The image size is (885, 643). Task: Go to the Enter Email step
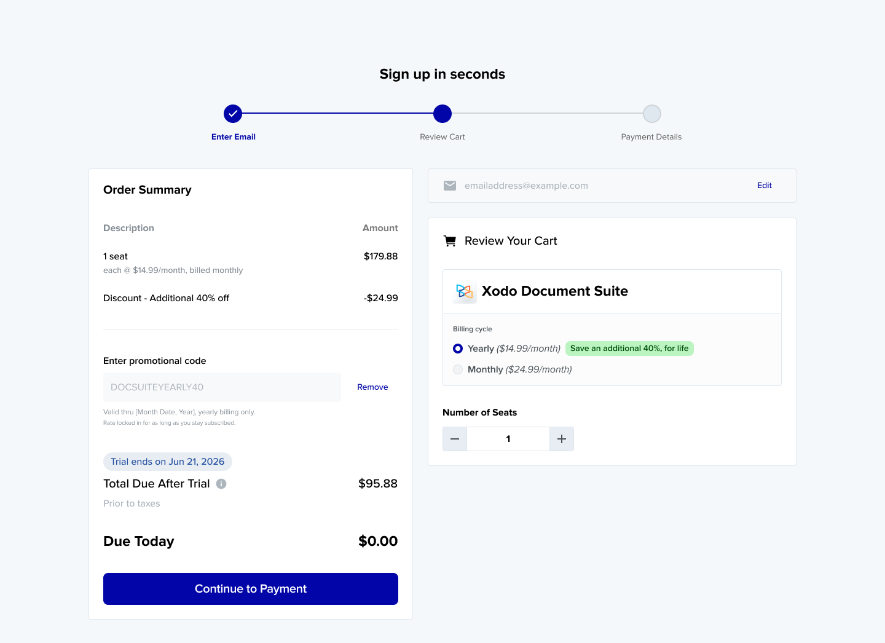point(234,137)
